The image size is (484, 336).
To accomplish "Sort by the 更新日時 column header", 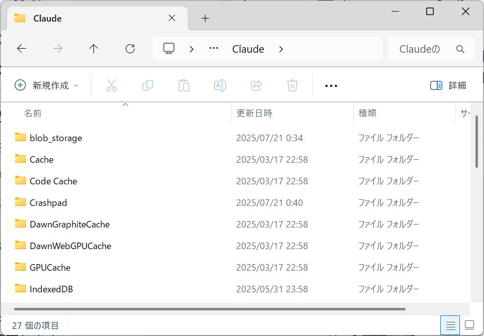I will 254,113.
